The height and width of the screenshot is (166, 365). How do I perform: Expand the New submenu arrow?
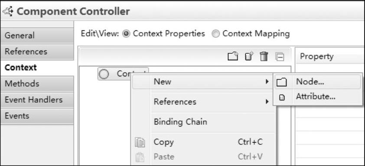pyautogui.click(x=267, y=82)
